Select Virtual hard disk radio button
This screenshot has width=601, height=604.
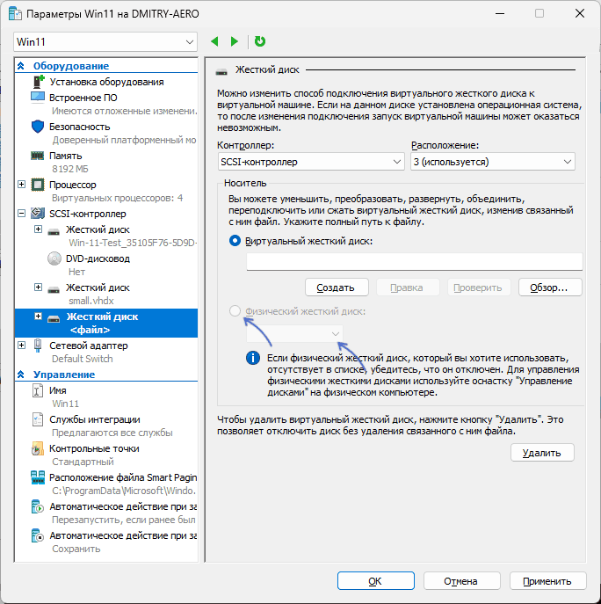[235, 241]
